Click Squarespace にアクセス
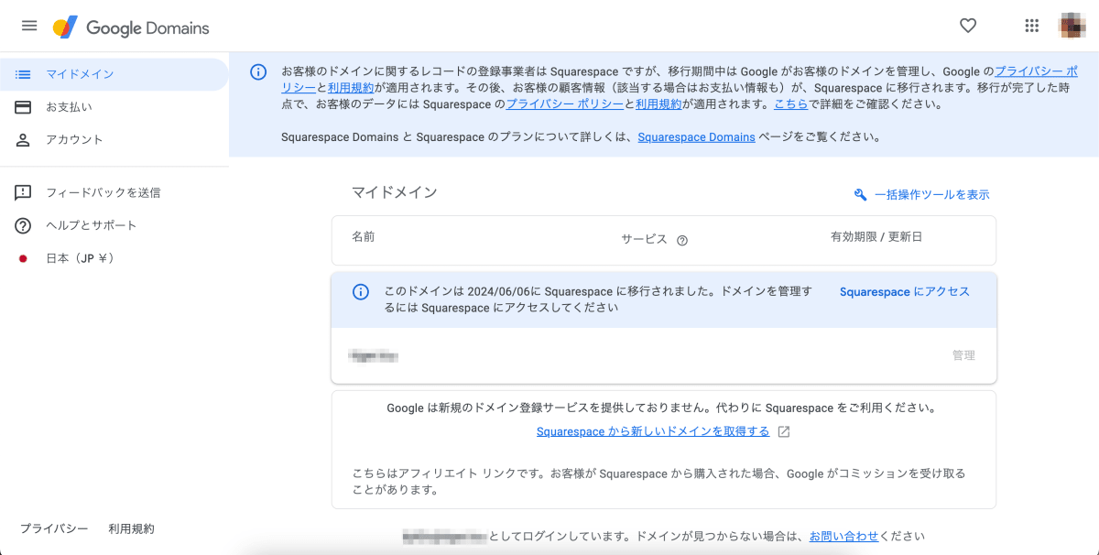 (x=904, y=292)
